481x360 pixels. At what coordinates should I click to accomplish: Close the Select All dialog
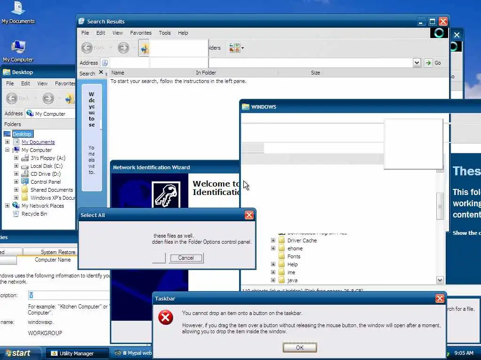(249, 215)
